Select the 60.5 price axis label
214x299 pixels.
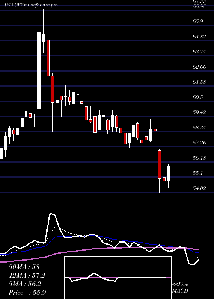198,97
